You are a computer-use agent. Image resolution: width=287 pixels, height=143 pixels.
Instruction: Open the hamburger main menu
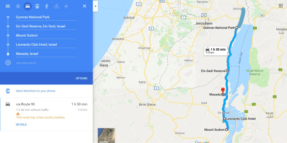click(8, 6)
